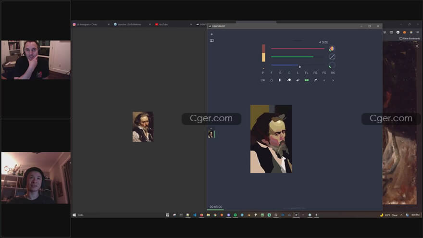Adjust the red slider

pyautogui.click(x=298, y=49)
